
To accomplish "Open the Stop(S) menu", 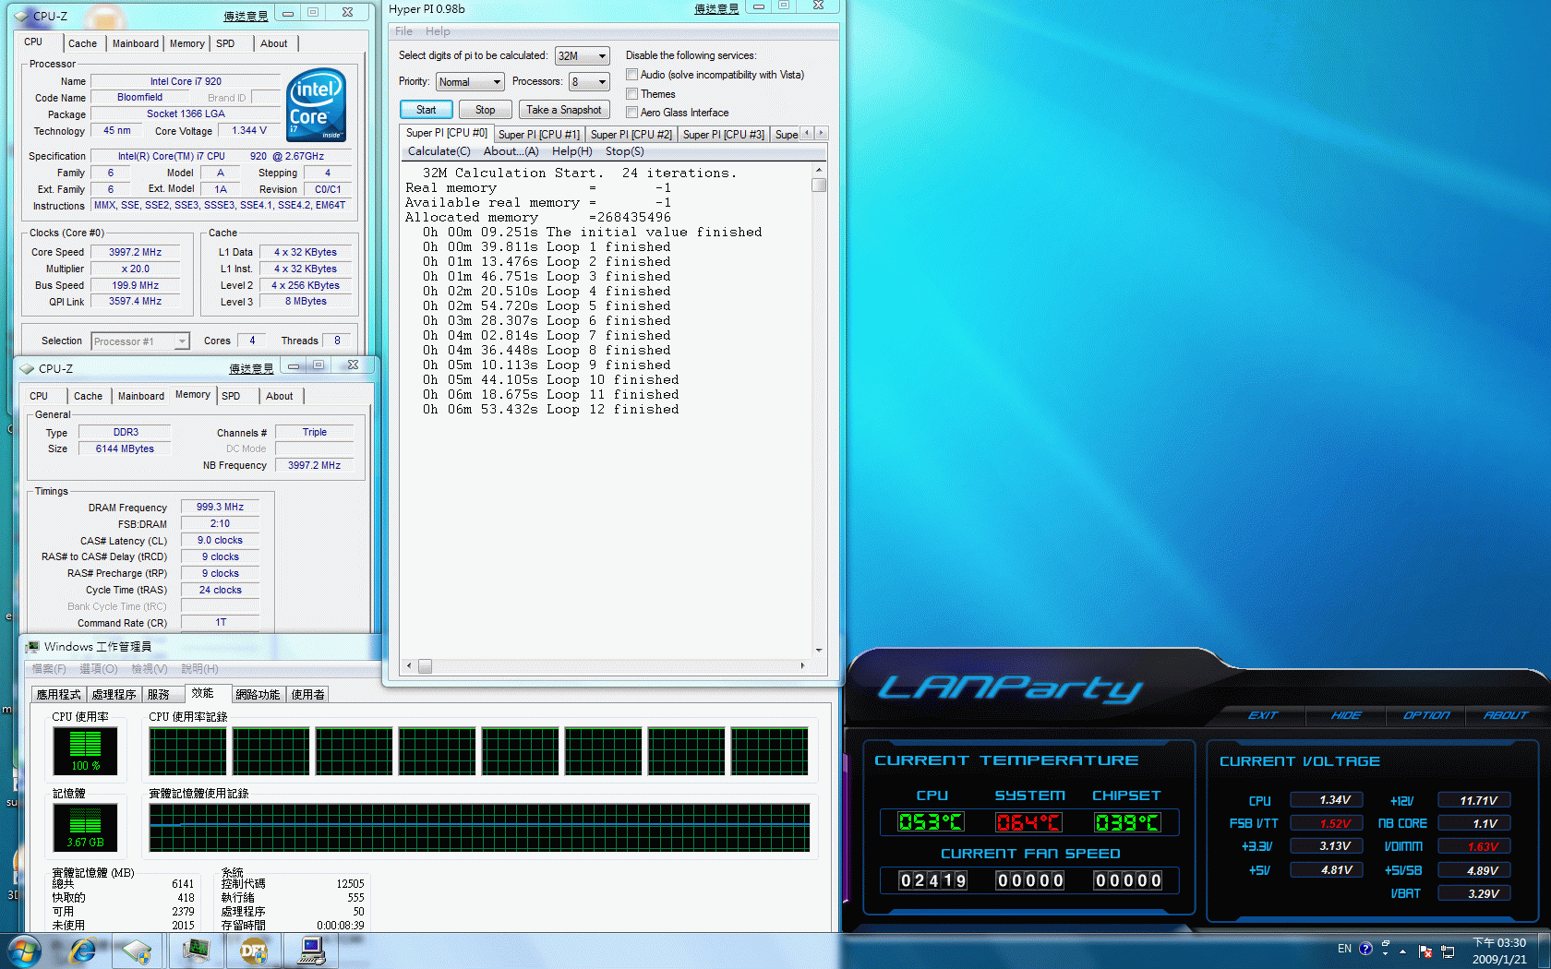I will tap(624, 151).
